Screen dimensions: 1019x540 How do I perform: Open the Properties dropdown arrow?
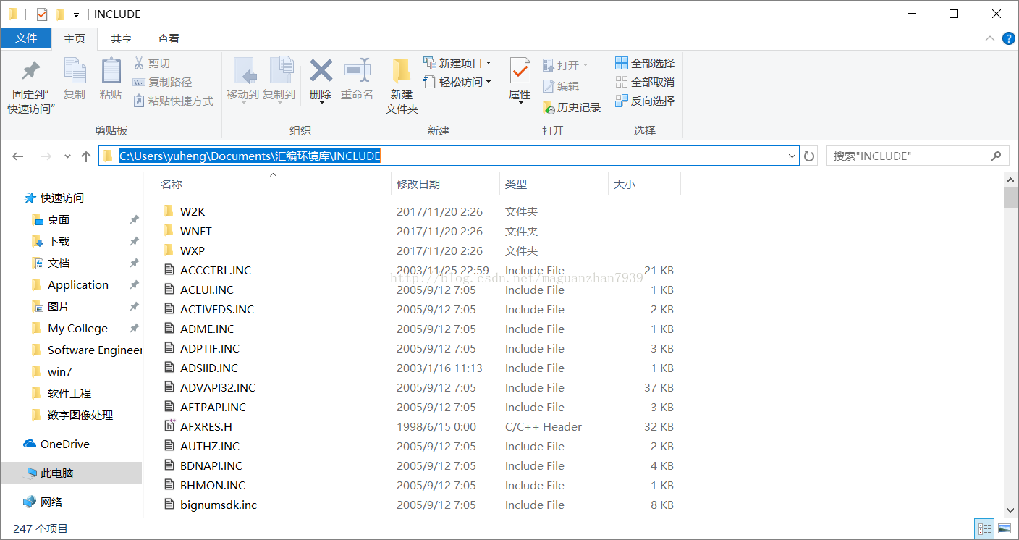pos(520,103)
